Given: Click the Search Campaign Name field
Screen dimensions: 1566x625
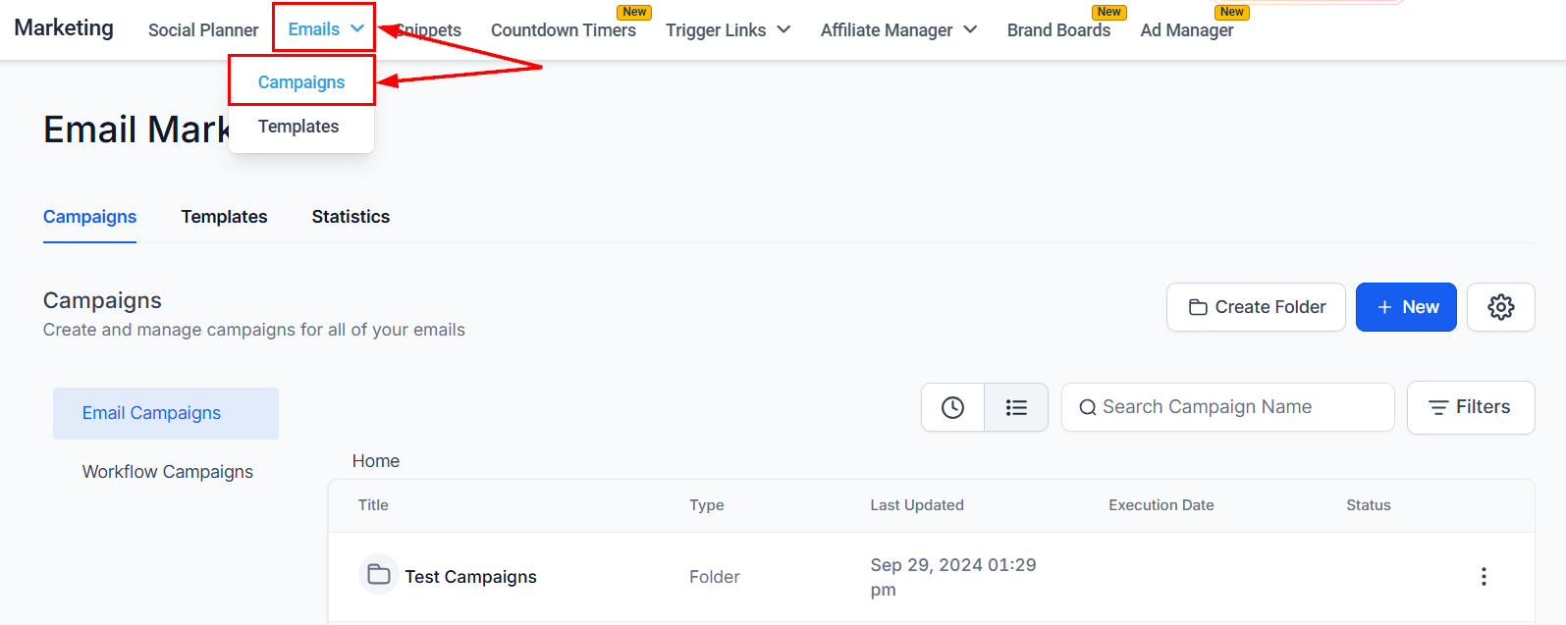Looking at the screenshot, I should [x=1227, y=407].
